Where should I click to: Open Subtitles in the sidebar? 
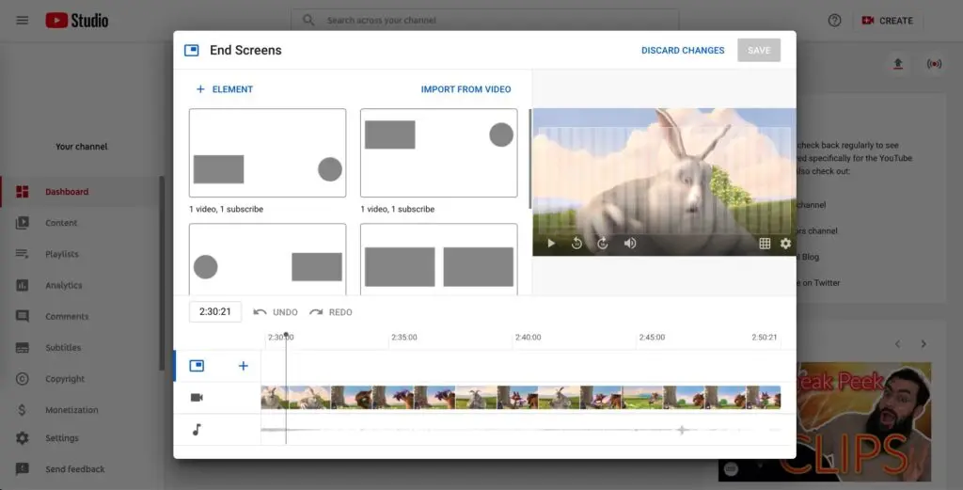(x=63, y=348)
